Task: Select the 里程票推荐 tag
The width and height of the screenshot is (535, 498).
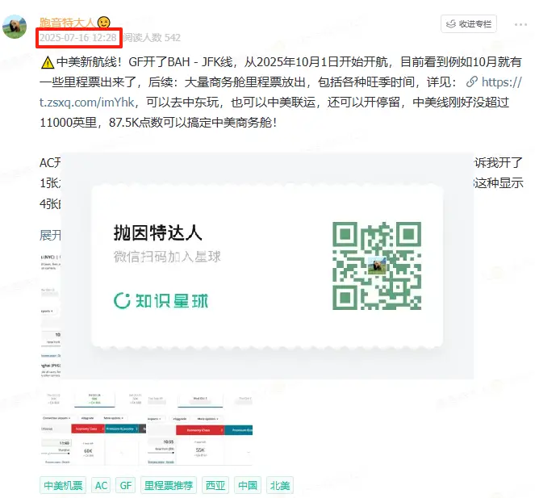Action: (169, 485)
